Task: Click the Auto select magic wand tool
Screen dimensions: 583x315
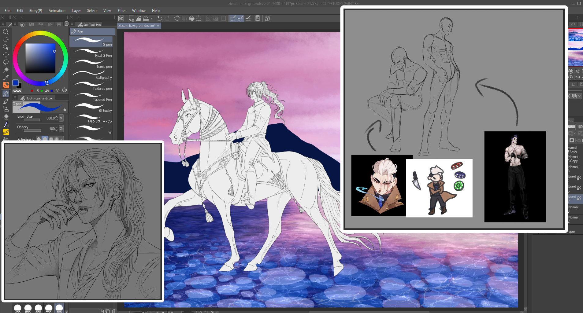Action: click(6, 70)
